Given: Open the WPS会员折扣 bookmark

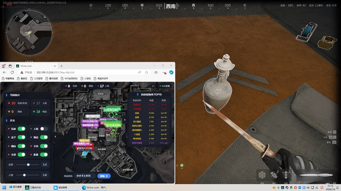Looking at the screenshot, I should click(69, 79).
